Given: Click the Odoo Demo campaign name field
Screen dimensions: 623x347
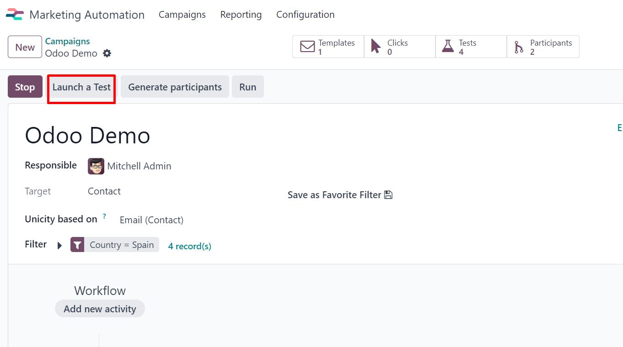Looking at the screenshot, I should (87, 136).
